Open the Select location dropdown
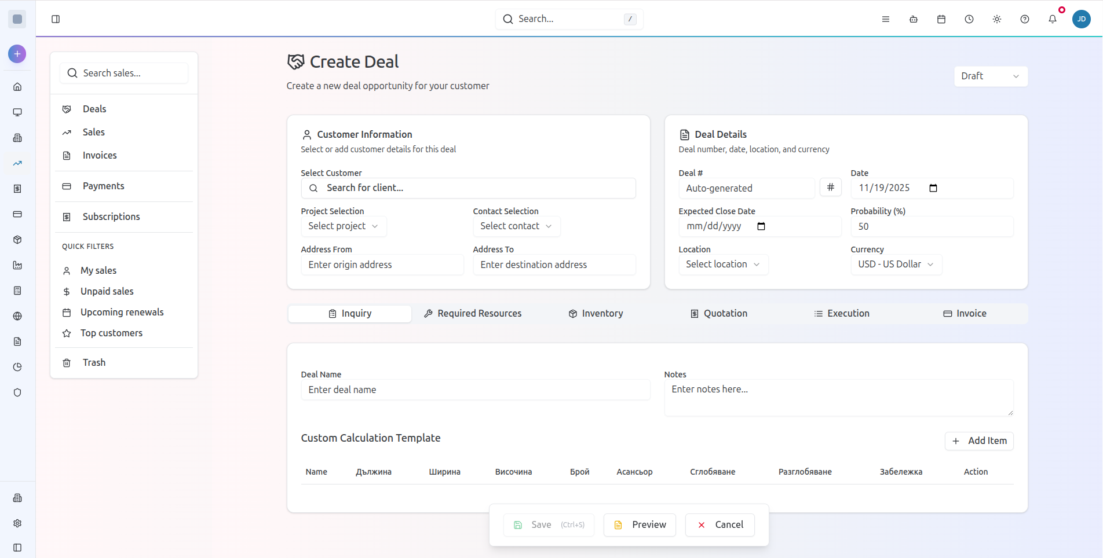 click(x=722, y=264)
